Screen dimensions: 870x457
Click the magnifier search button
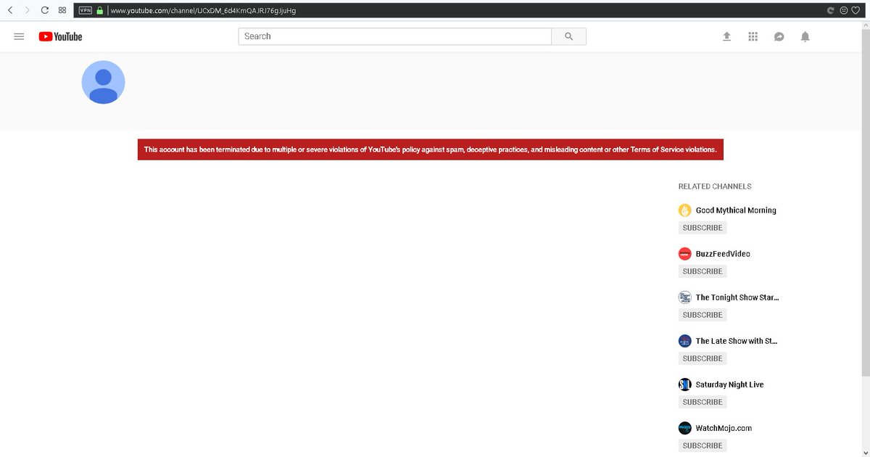click(x=569, y=36)
